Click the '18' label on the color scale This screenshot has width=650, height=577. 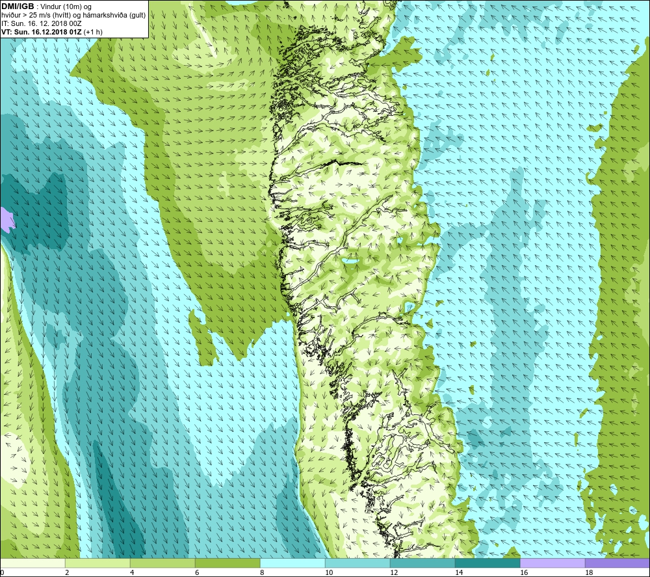coord(589,572)
